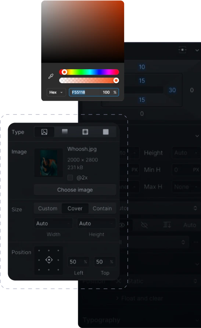
Task: Open the background Height Auto unit dropdown
Action: pos(111,223)
